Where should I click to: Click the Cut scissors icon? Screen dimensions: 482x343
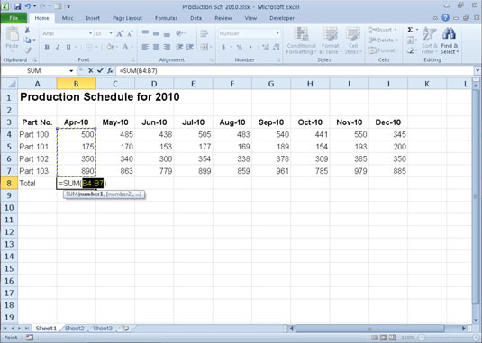click(x=27, y=30)
